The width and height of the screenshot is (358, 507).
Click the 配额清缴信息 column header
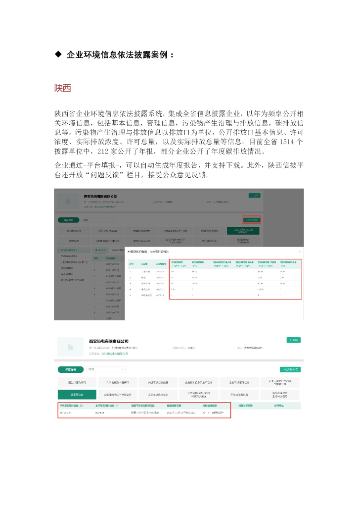tap(174, 406)
